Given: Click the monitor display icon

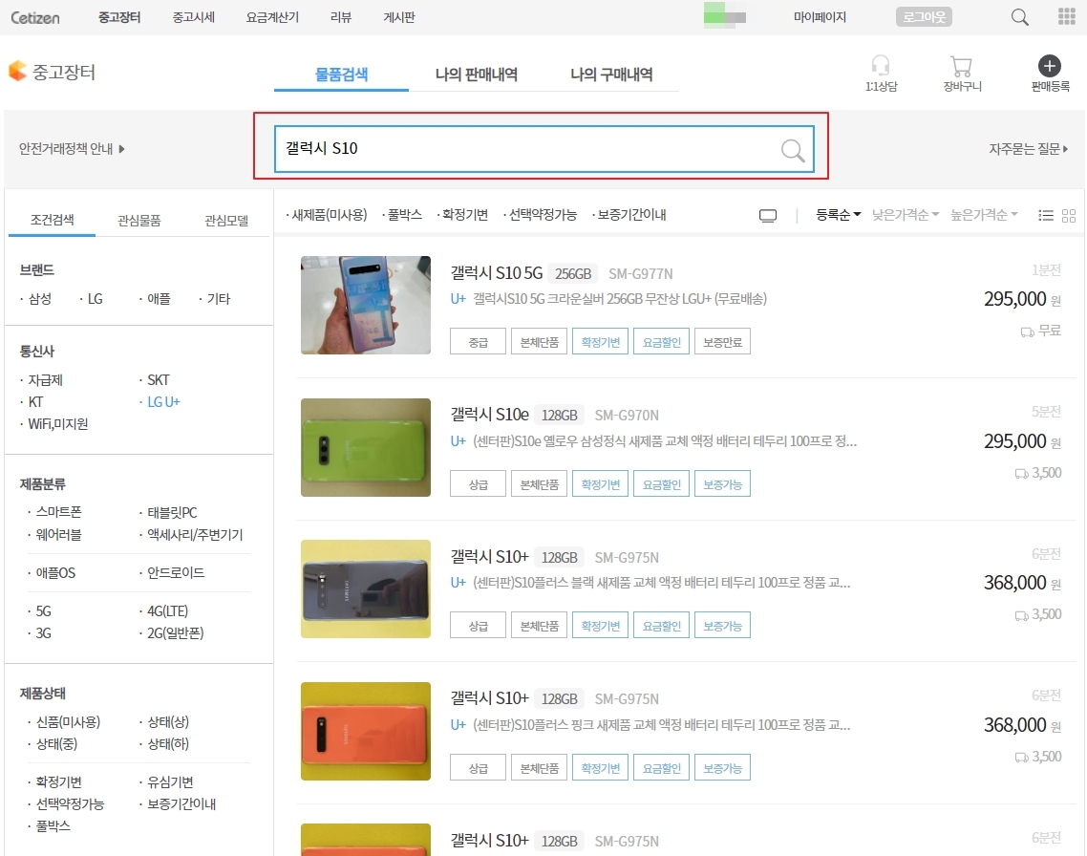Looking at the screenshot, I should (x=767, y=216).
